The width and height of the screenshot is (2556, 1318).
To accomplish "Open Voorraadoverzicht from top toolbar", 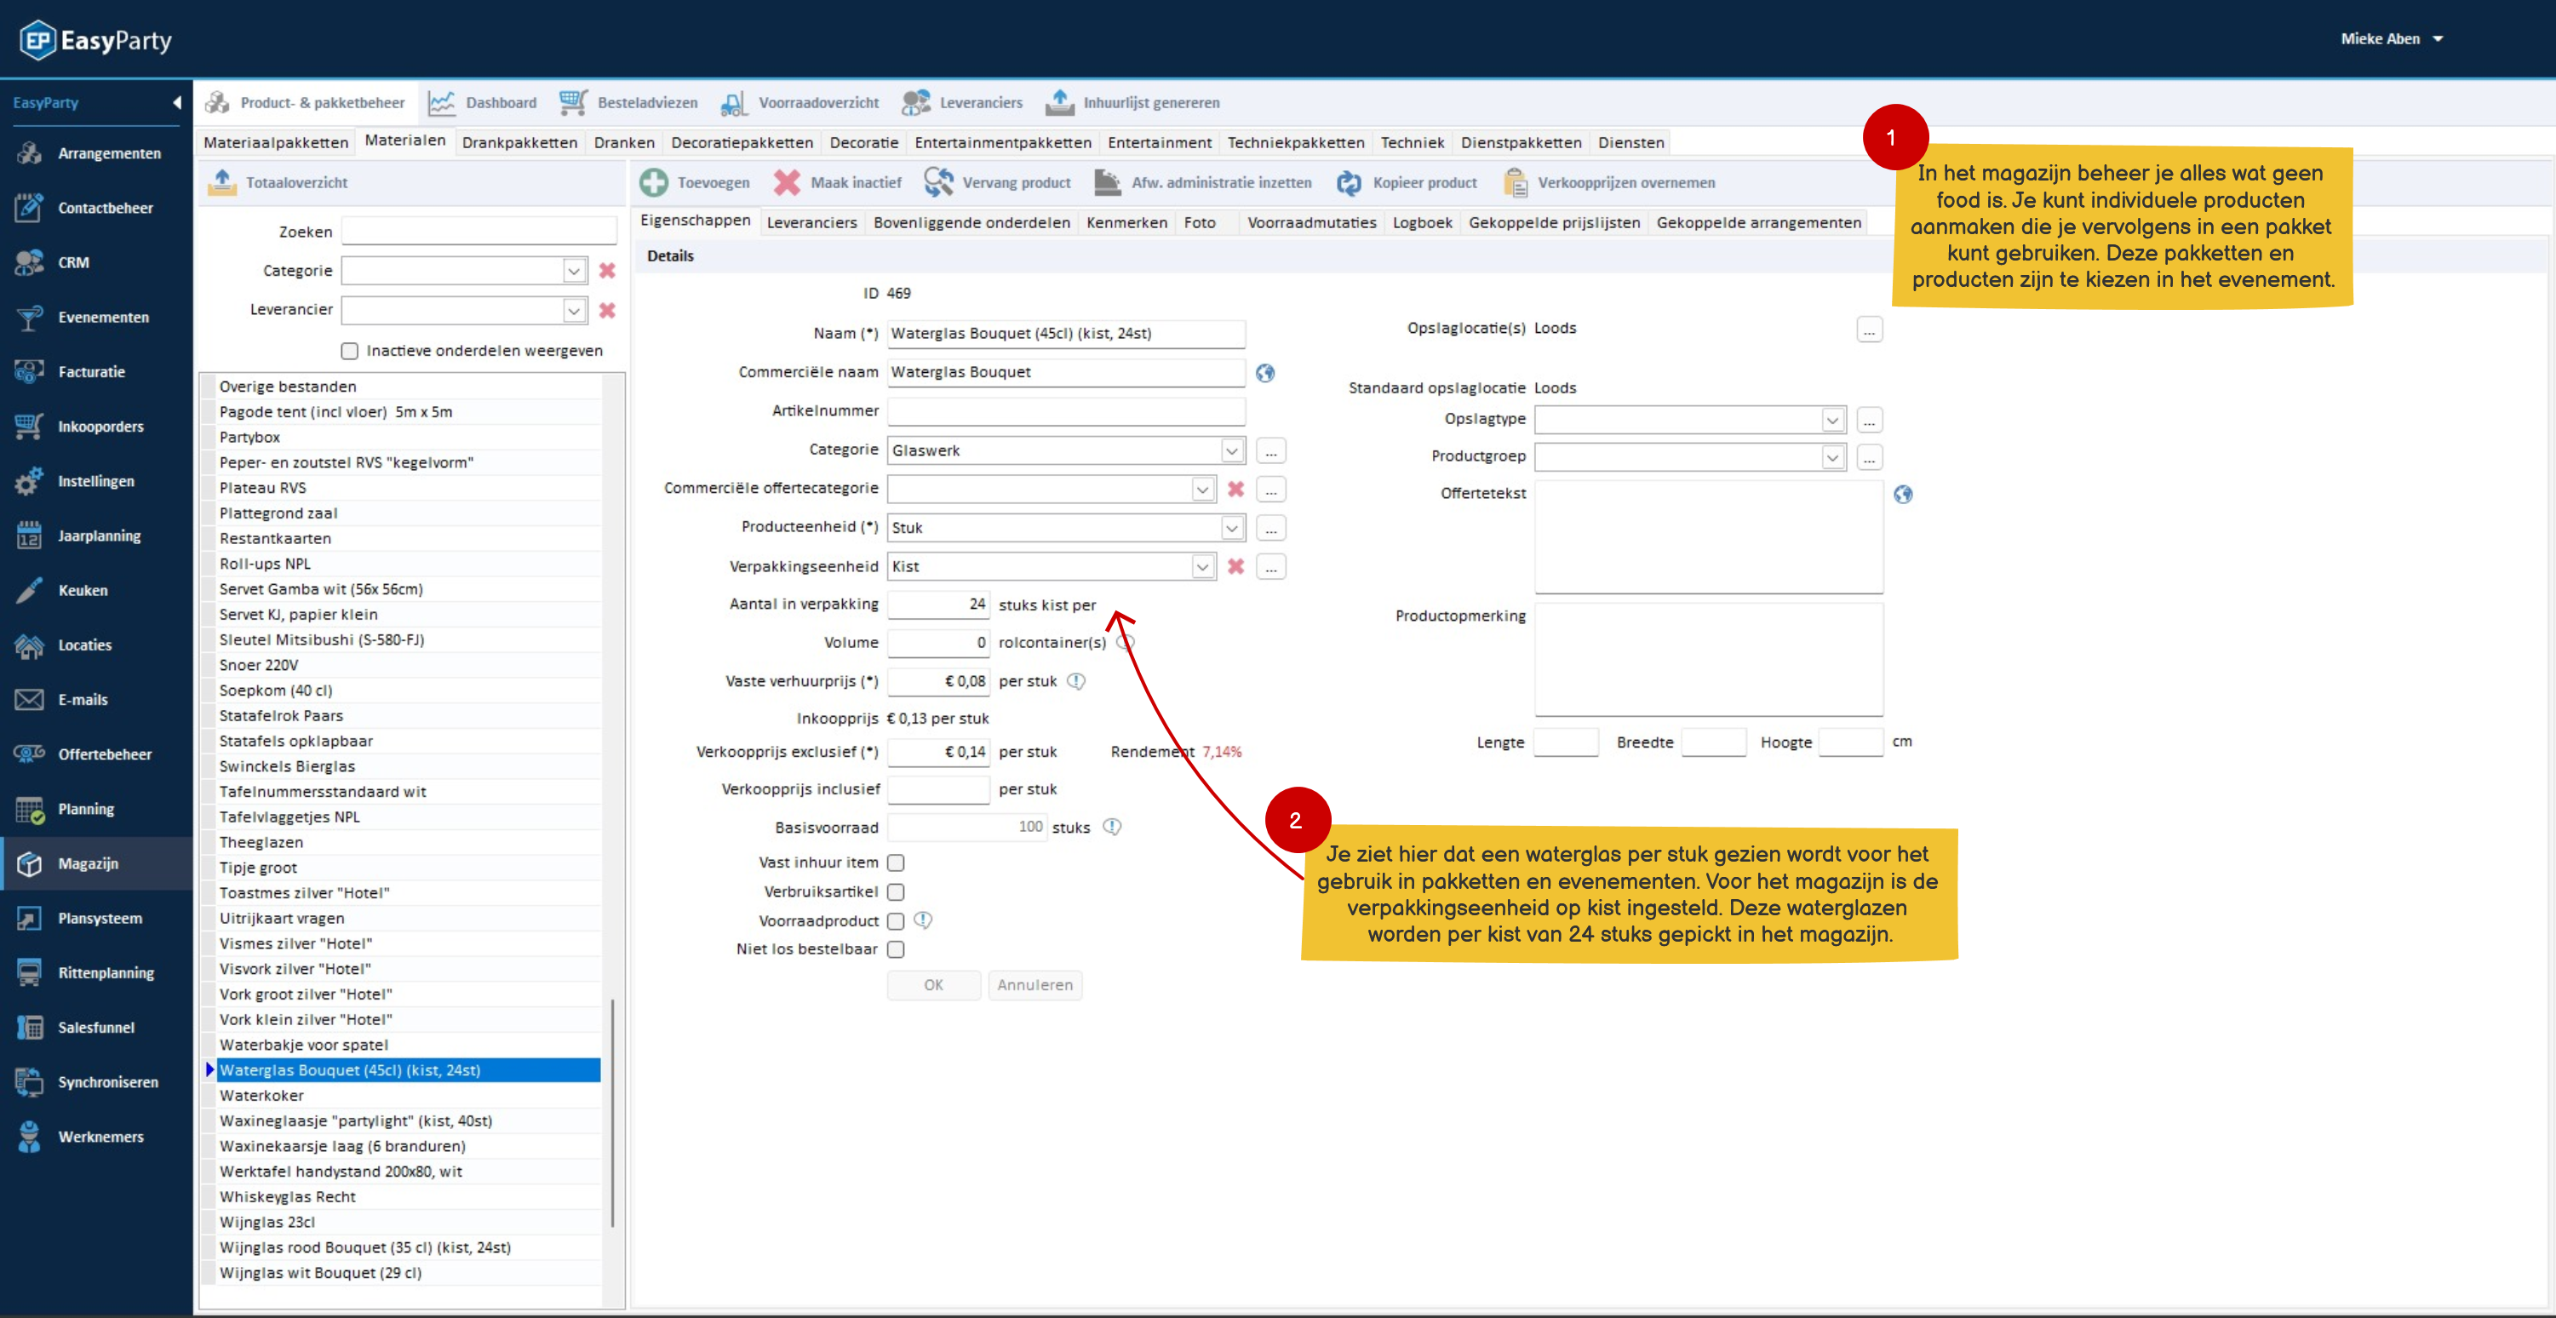I will [799, 102].
